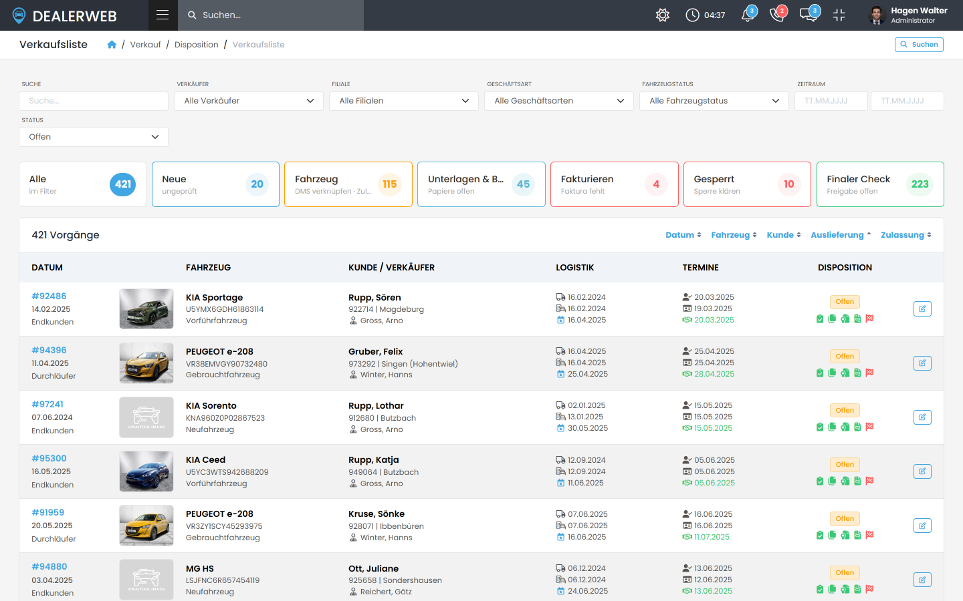Click the Suchen button at top right
The image size is (963, 601).
point(919,45)
